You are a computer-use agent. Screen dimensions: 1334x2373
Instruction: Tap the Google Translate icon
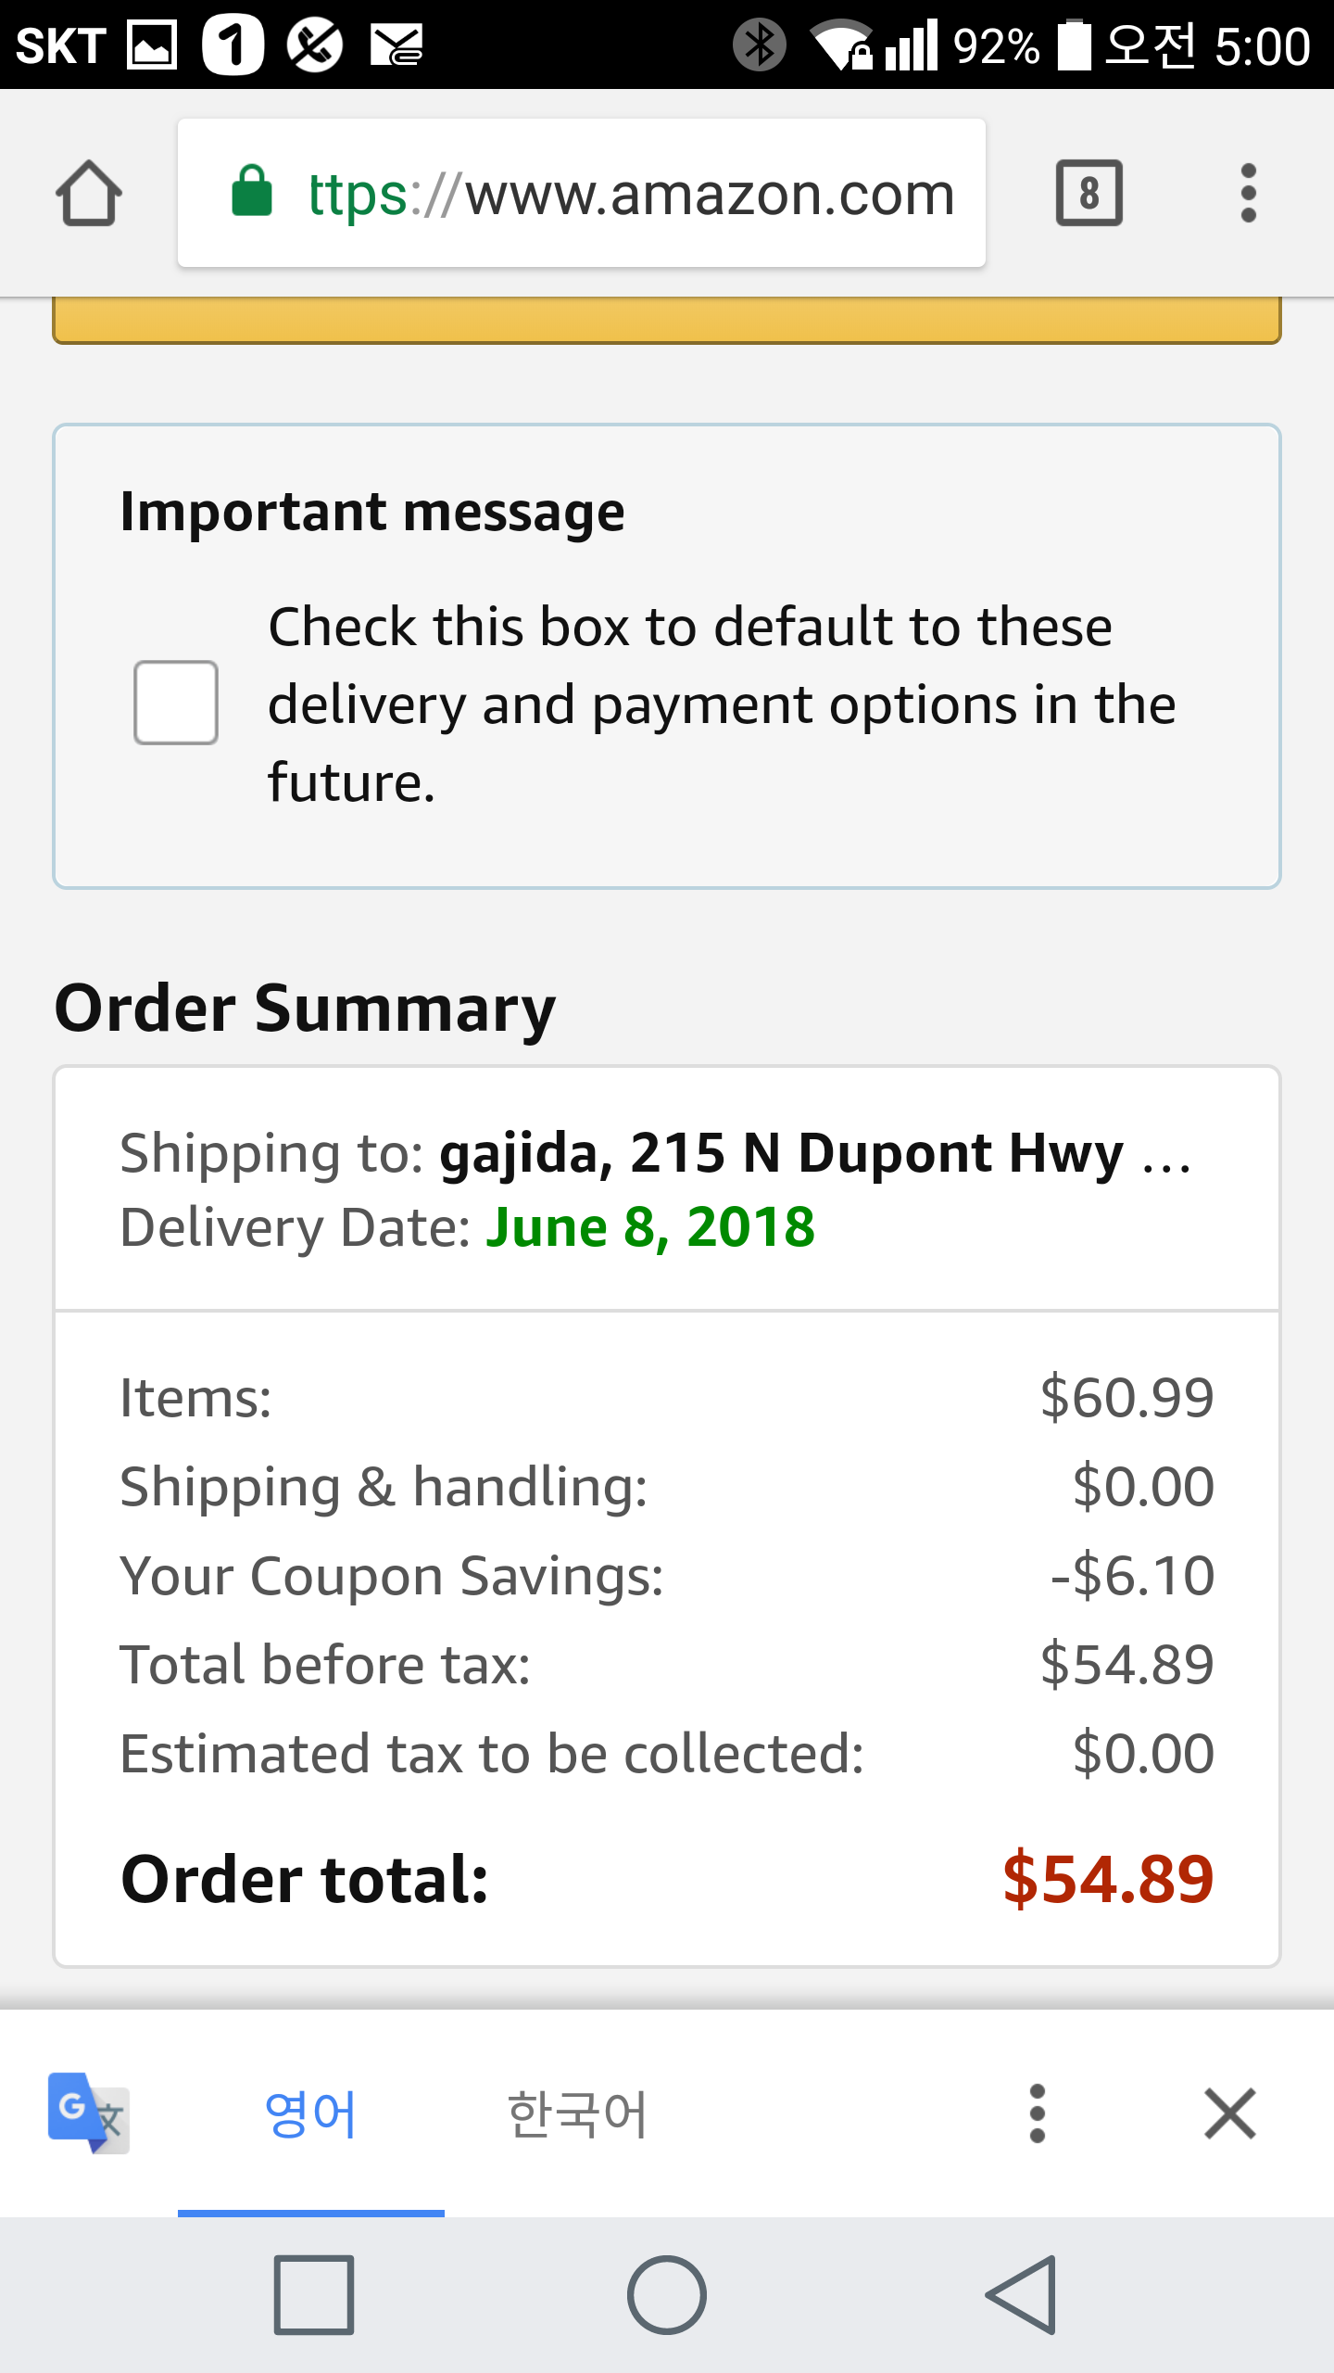pos(88,2113)
